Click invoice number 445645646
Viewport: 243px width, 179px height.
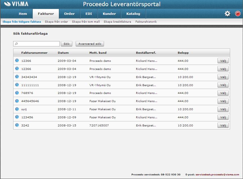pyautogui.click(x=30, y=101)
